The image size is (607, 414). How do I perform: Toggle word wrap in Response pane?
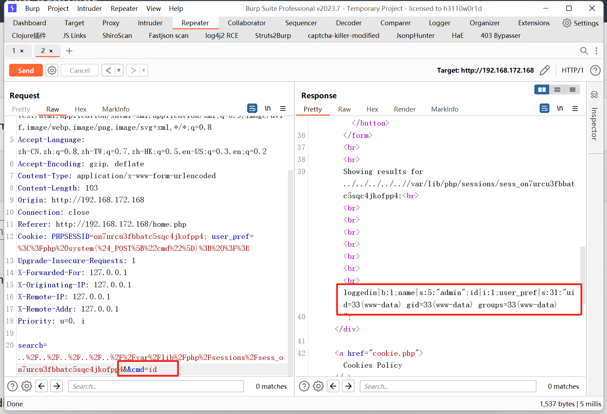pyautogui.click(x=545, y=108)
